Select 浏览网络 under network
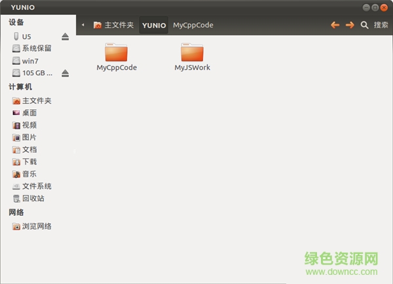The image size is (393, 284). tap(37, 226)
